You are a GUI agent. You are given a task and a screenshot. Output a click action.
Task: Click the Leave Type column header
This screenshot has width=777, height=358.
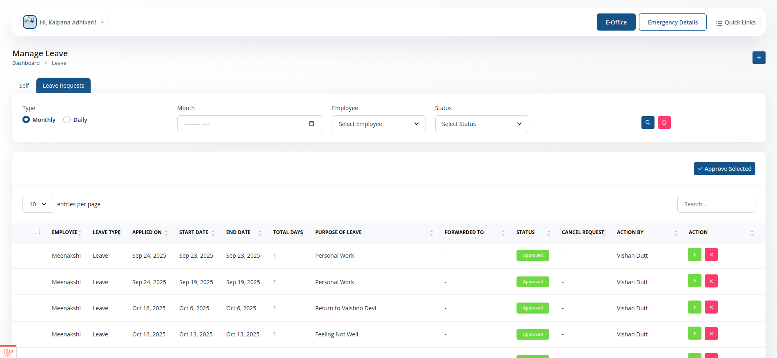(x=107, y=232)
